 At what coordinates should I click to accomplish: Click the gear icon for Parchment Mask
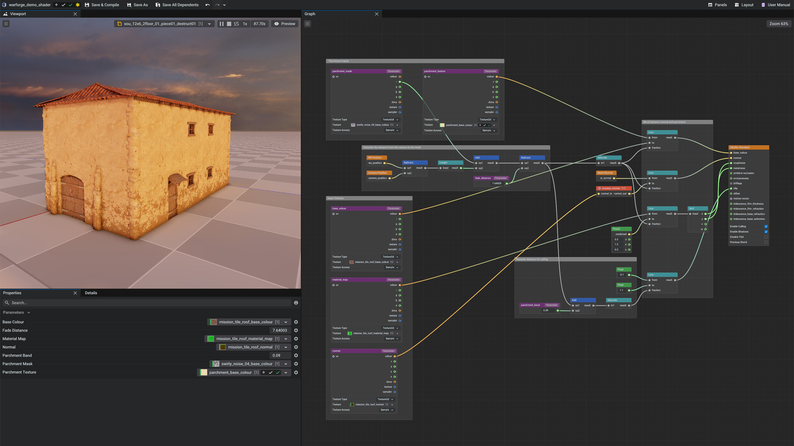(x=296, y=364)
